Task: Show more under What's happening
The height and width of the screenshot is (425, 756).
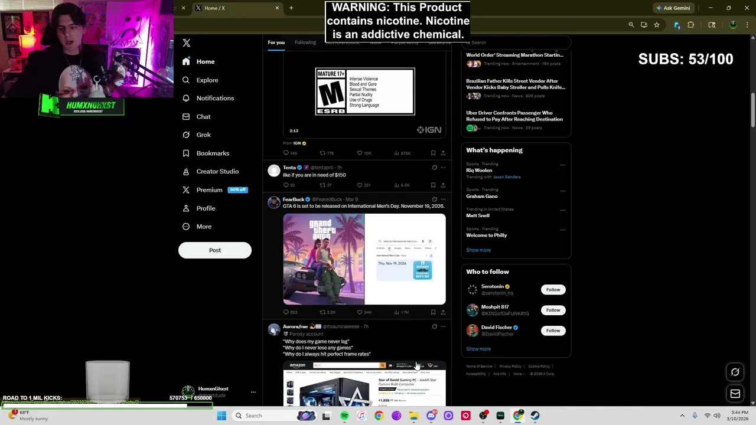Action: pos(478,250)
